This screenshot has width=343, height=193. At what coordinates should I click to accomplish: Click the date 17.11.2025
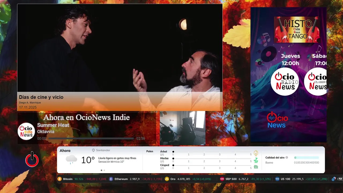click(x=28, y=107)
